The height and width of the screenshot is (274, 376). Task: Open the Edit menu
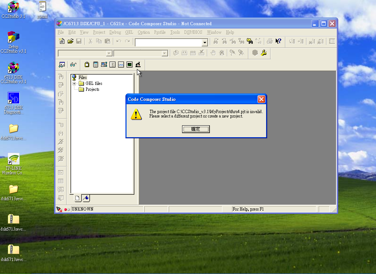tap(72, 32)
